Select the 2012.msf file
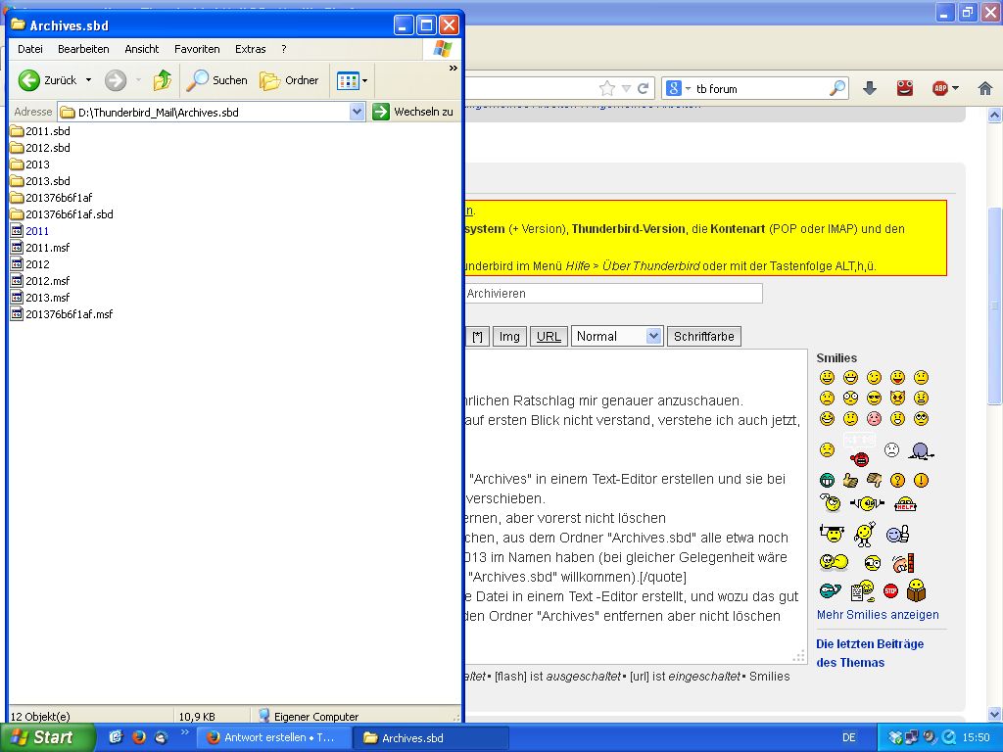This screenshot has height=752, width=1003. (x=40, y=281)
